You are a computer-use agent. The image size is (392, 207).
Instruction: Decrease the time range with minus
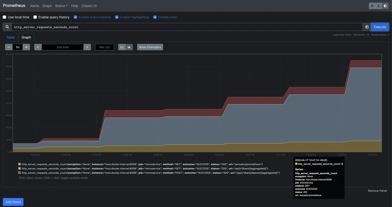tap(9, 47)
